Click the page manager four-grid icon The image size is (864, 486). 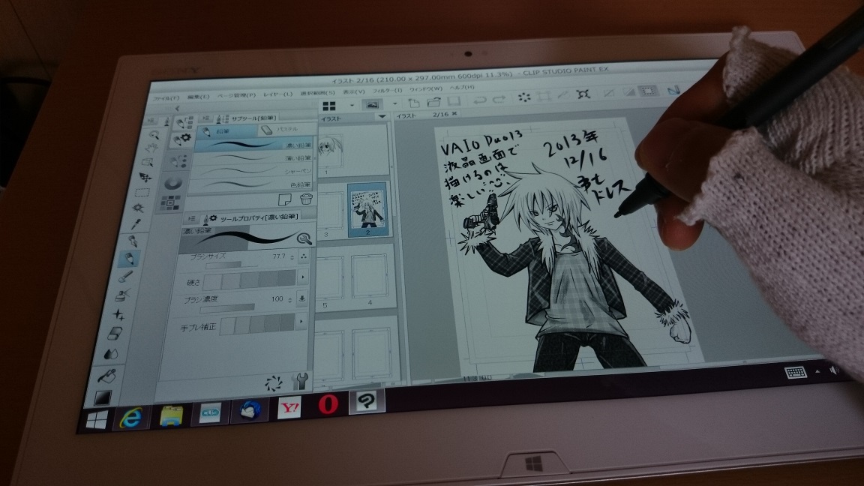(329, 106)
